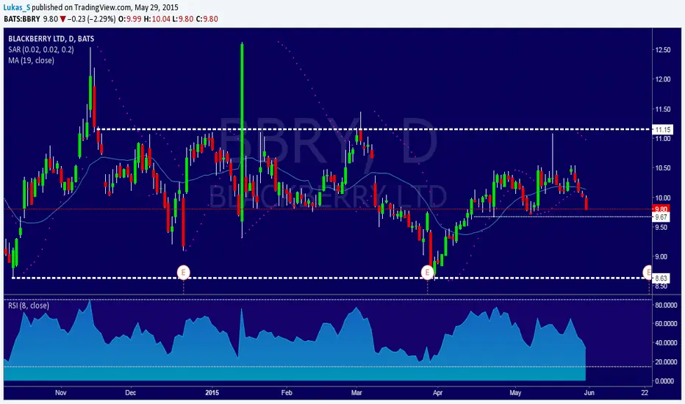Screen dimensions: 685x404
Task: Click the 2015 label on time axis
Action: pos(212,393)
